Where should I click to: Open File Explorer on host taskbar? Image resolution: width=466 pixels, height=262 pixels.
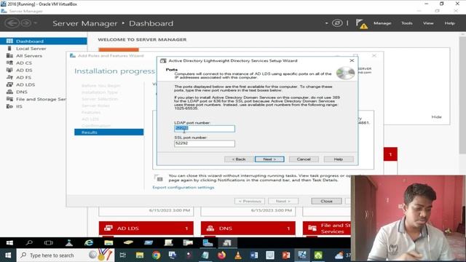(x=140, y=255)
